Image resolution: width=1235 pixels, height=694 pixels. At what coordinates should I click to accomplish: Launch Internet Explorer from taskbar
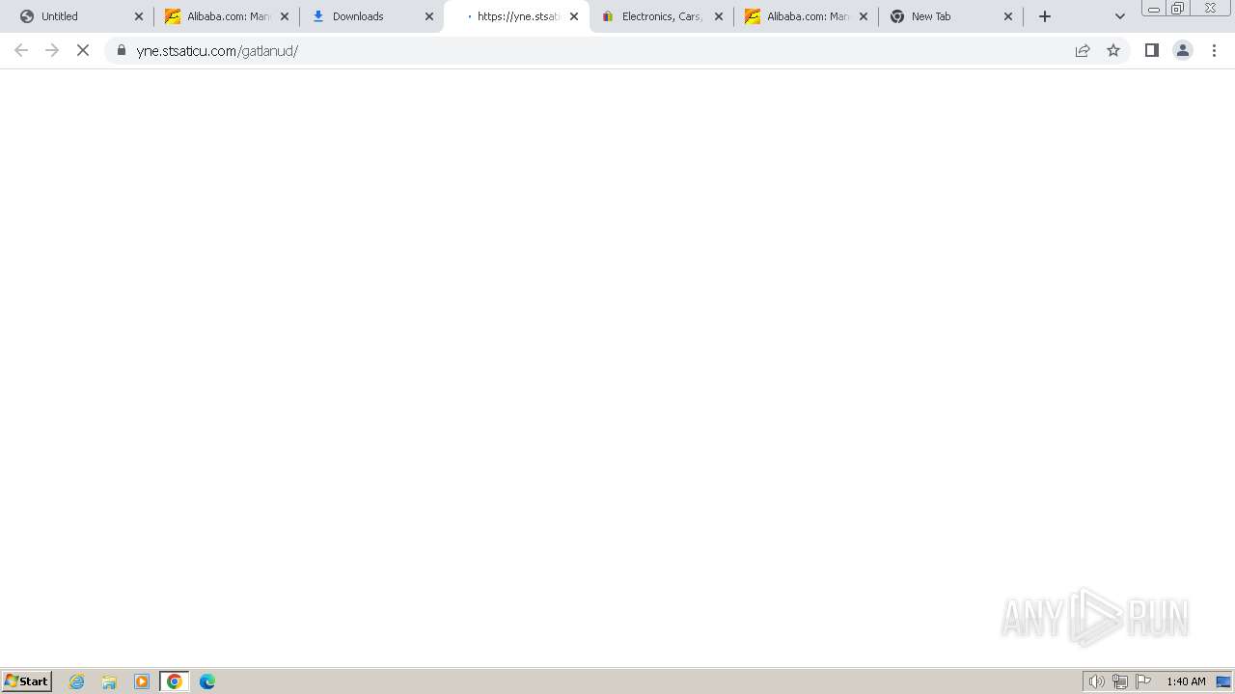click(x=77, y=681)
